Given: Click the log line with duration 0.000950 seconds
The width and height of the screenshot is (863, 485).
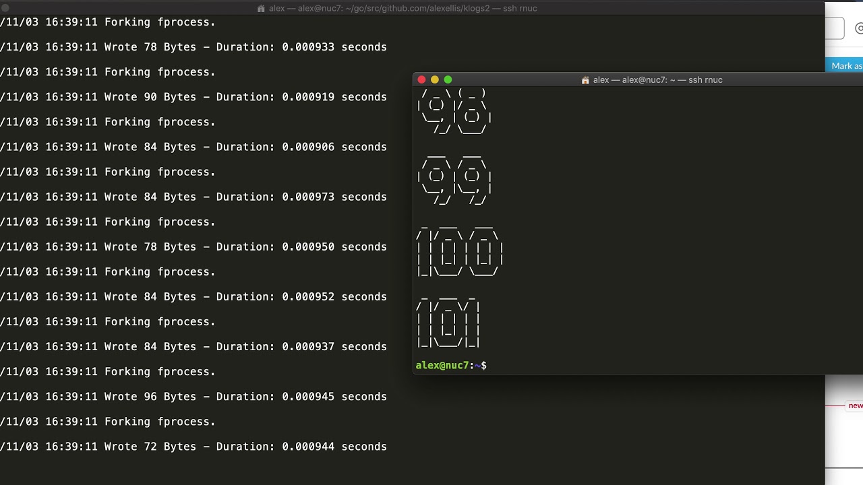Looking at the screenshot, I should point(194,247).
